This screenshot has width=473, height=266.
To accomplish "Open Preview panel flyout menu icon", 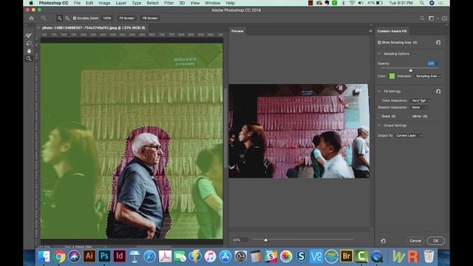I will click(x=370, y=31).
